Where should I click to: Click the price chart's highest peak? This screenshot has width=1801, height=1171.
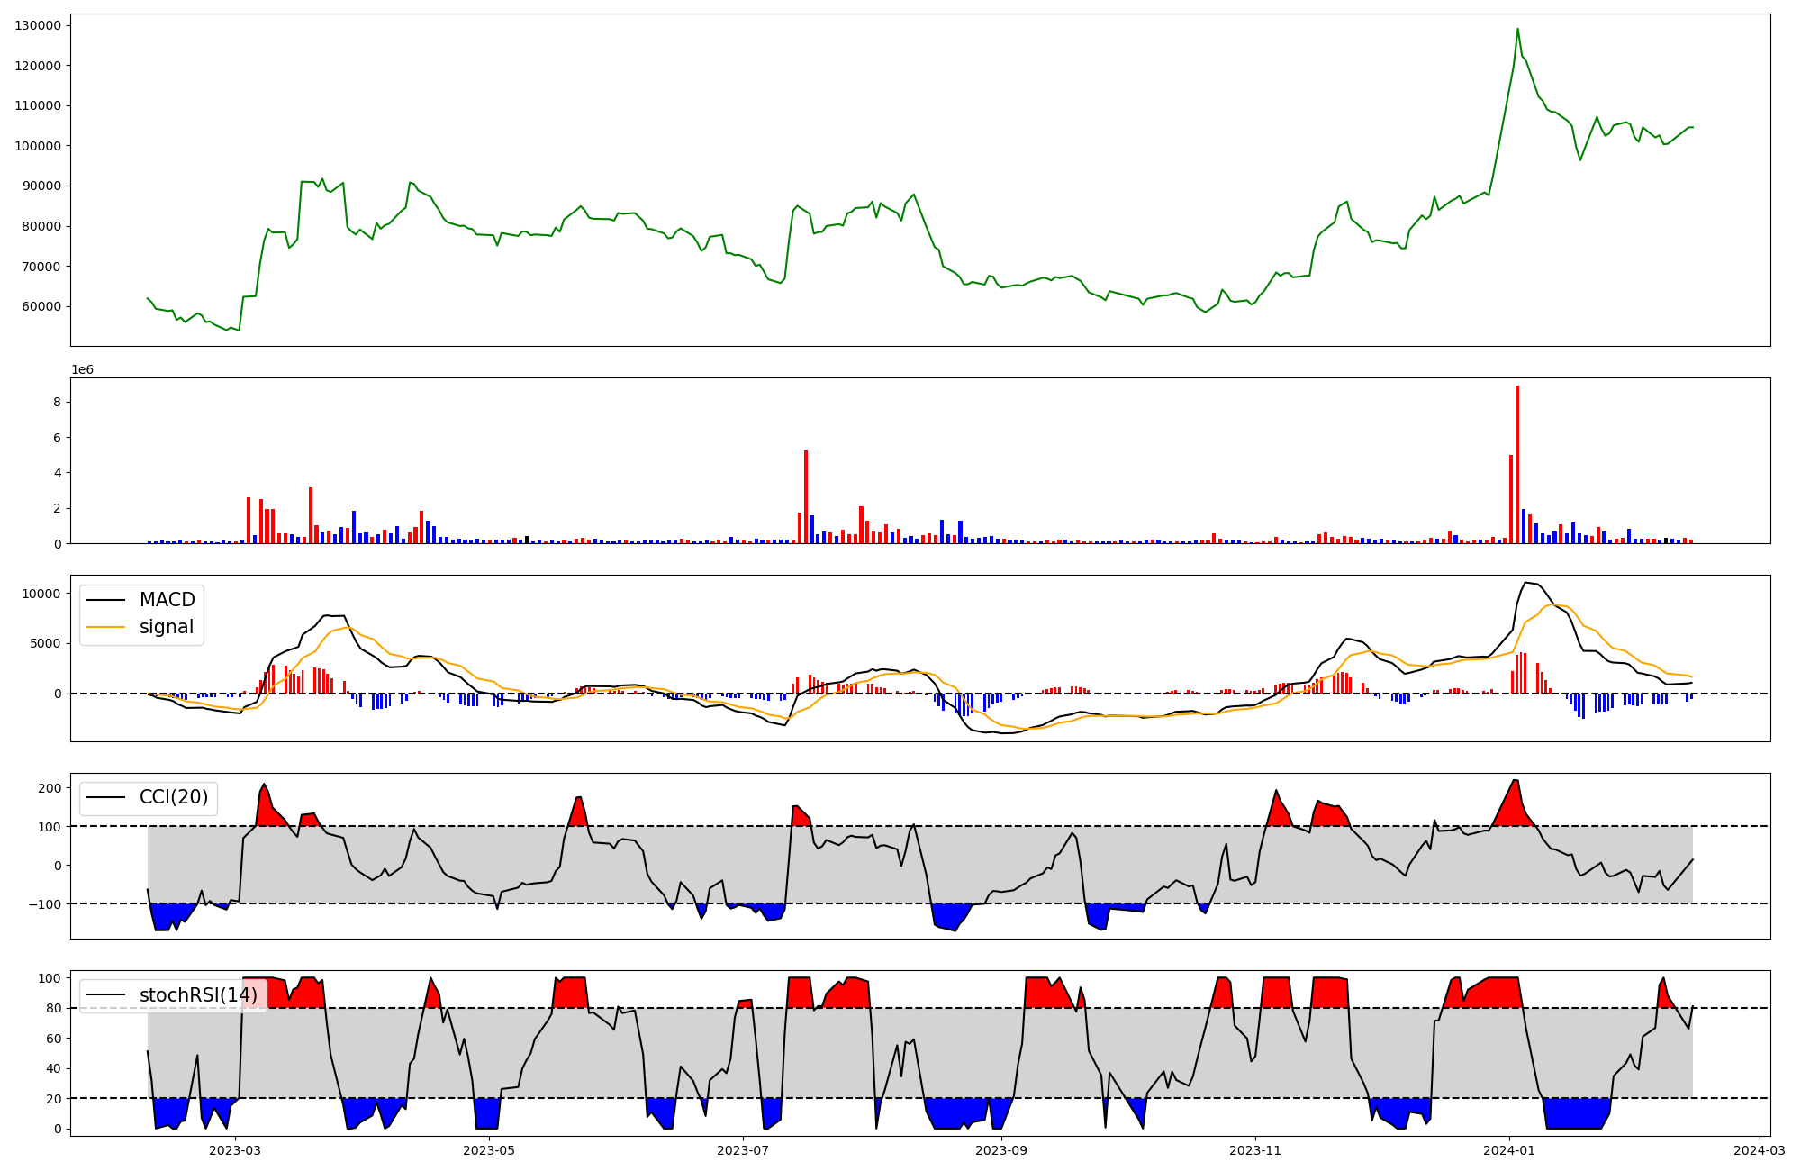pos(1517,29)
